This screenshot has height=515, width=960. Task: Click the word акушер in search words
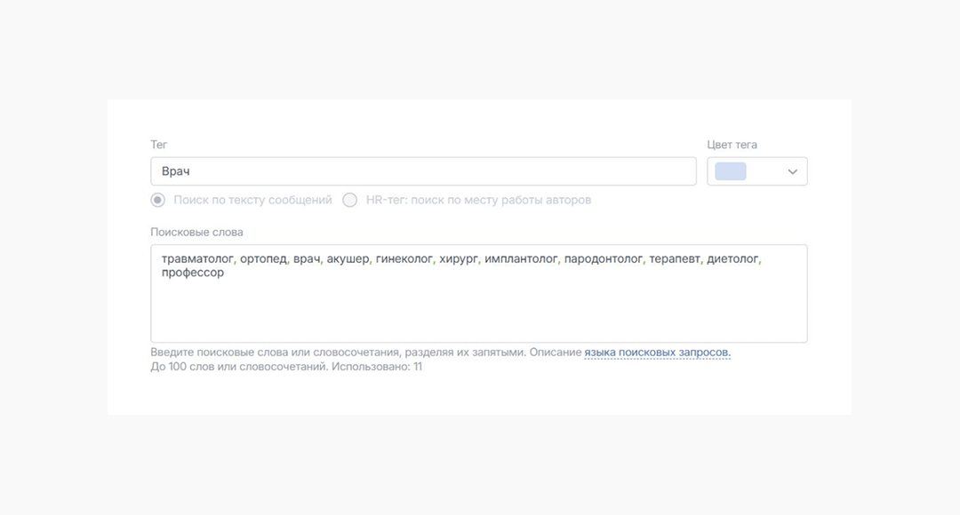coord(348,258)
